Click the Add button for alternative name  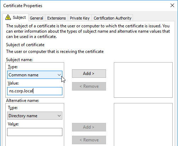tap(89, 127)
